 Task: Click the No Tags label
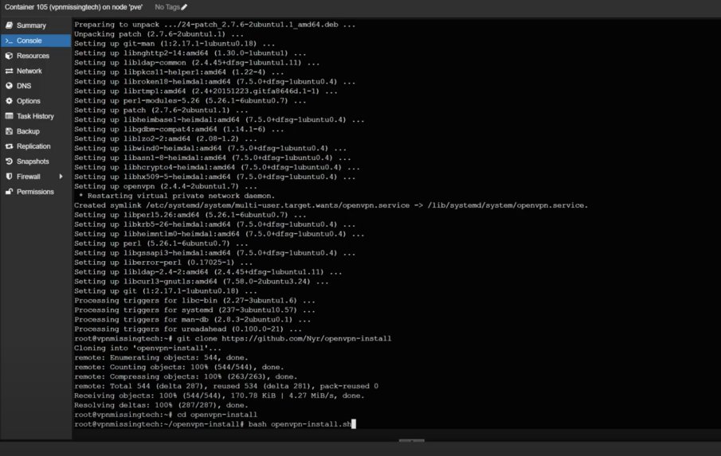tap(167, 6)
